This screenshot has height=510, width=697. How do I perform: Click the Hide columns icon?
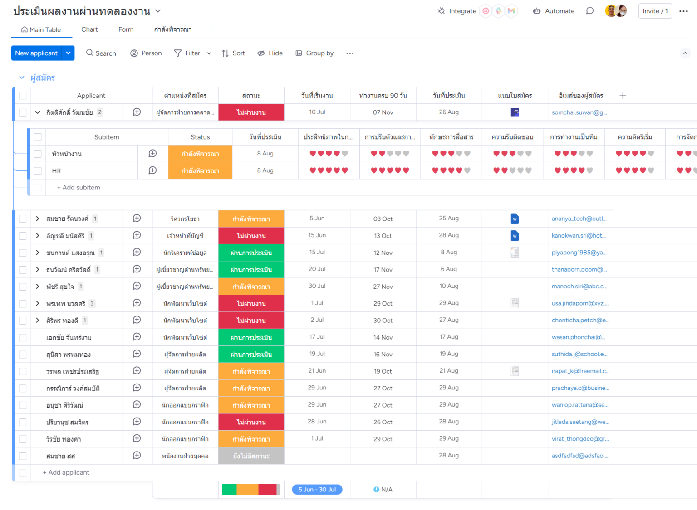(x=261, y=53)
